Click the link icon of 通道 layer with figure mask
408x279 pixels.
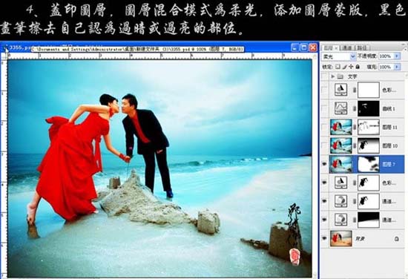tap(354, 201)
